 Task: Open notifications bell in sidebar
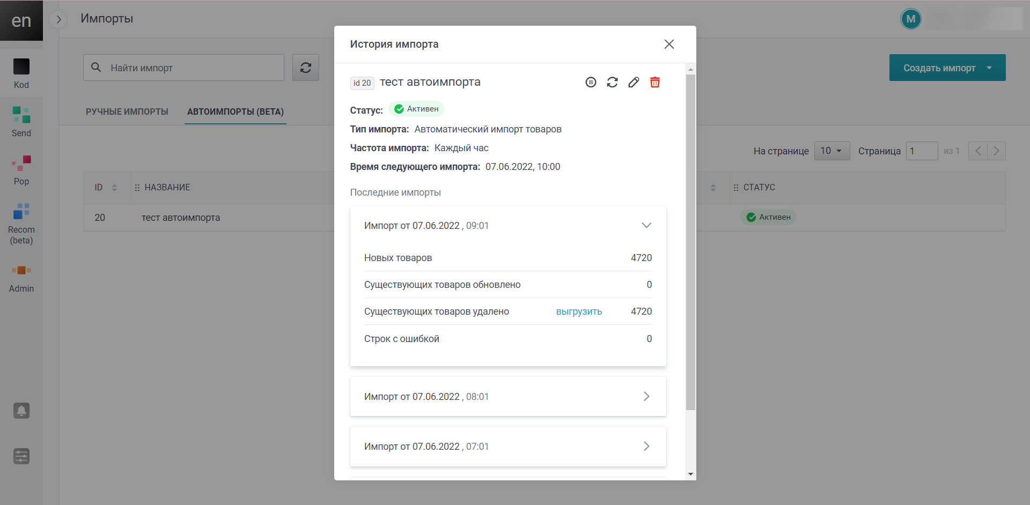(21, 411)
